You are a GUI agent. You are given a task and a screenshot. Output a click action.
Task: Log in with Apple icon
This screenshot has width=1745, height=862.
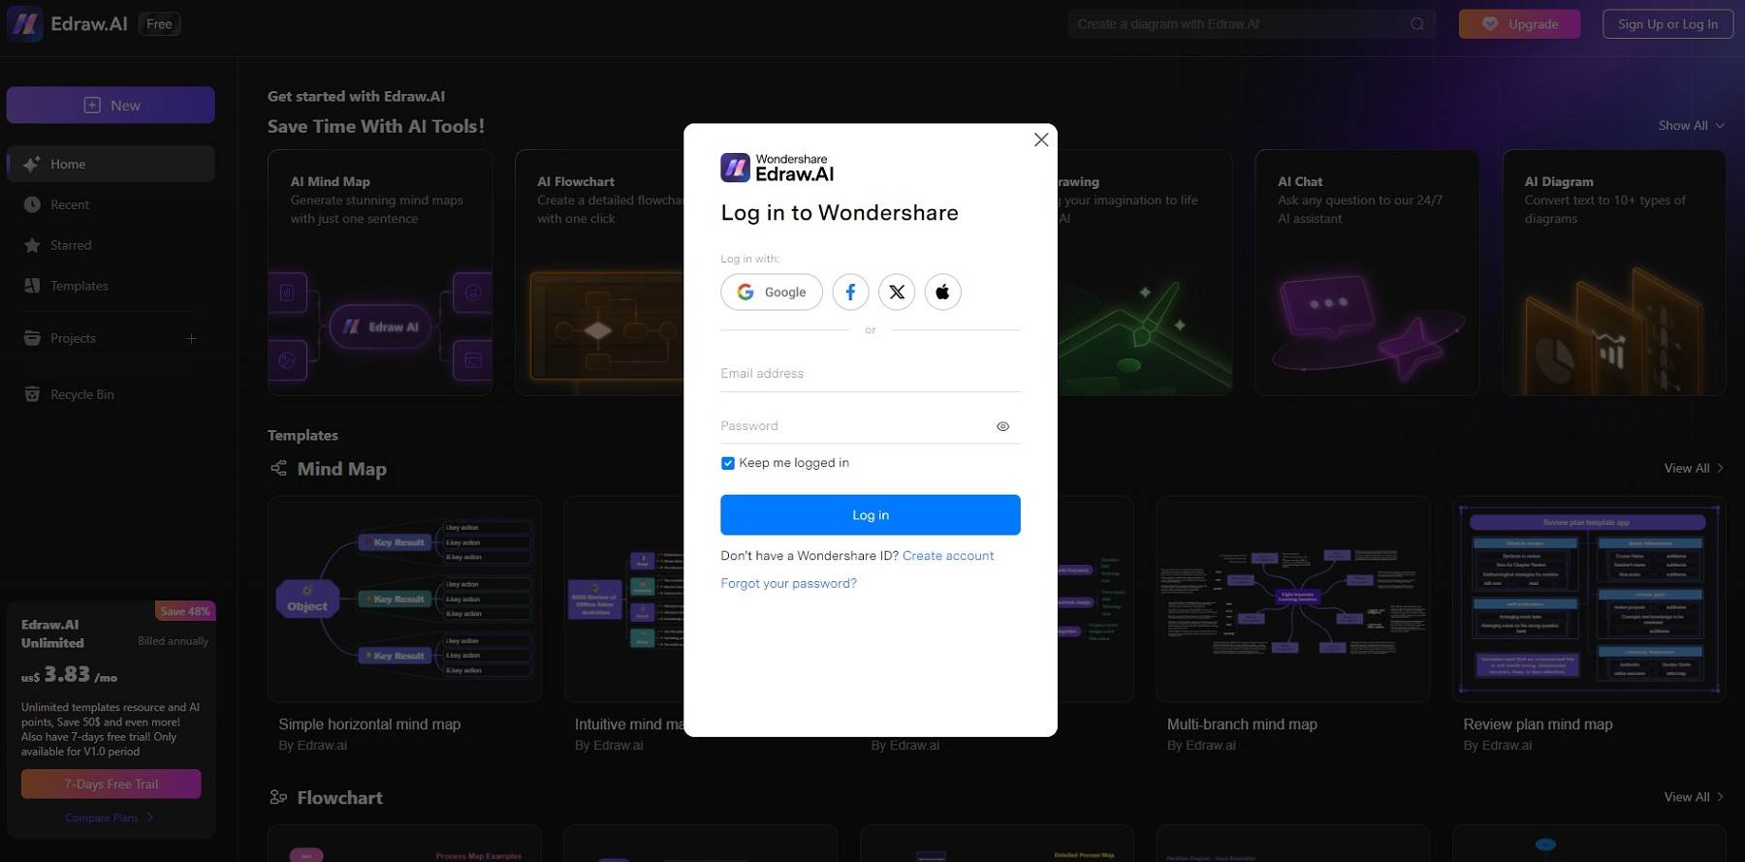pyautogui.click(x=942, y=292)
